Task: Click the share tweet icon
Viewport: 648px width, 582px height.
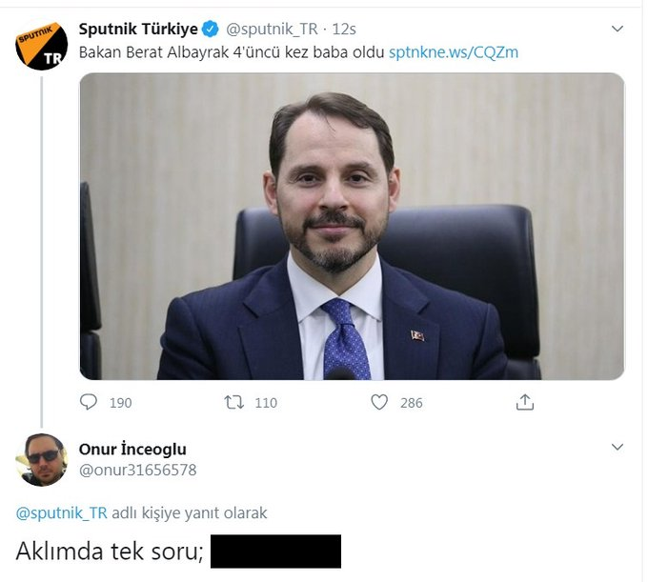Action: tap(524, 402)
